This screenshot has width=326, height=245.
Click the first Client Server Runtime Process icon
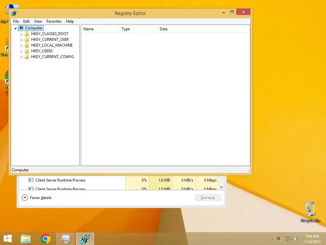(x=31, y=180)
